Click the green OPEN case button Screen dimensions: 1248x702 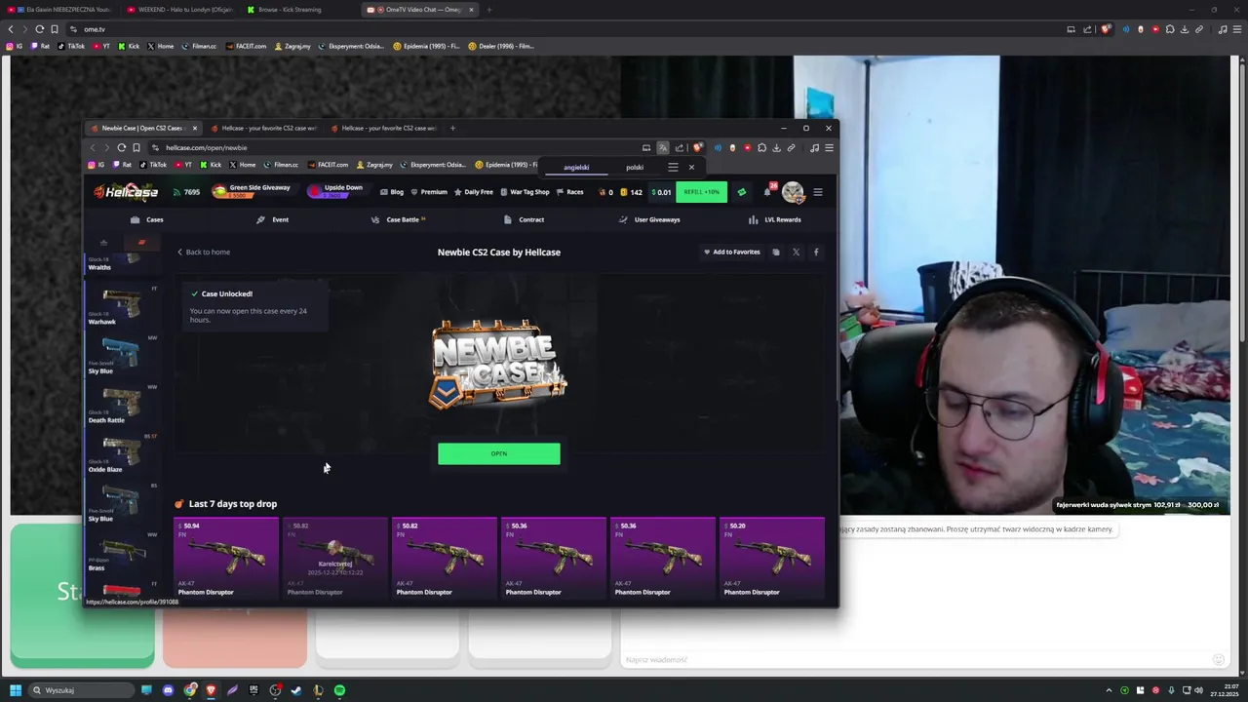[x=498, y=453]
